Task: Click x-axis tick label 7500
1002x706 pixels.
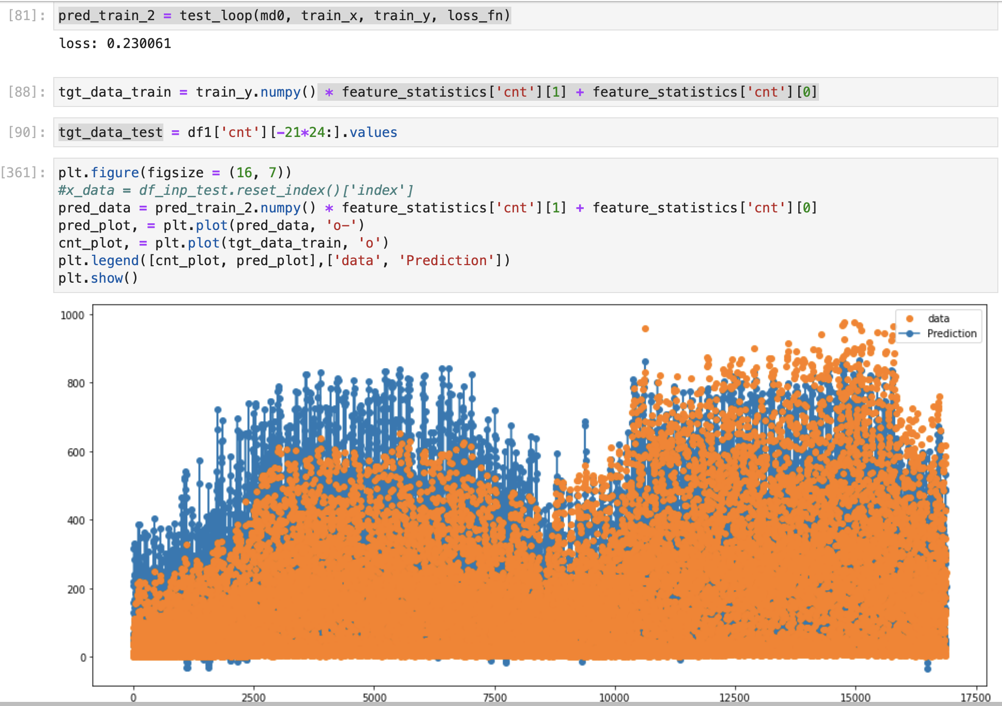Action: pos(495,698)
